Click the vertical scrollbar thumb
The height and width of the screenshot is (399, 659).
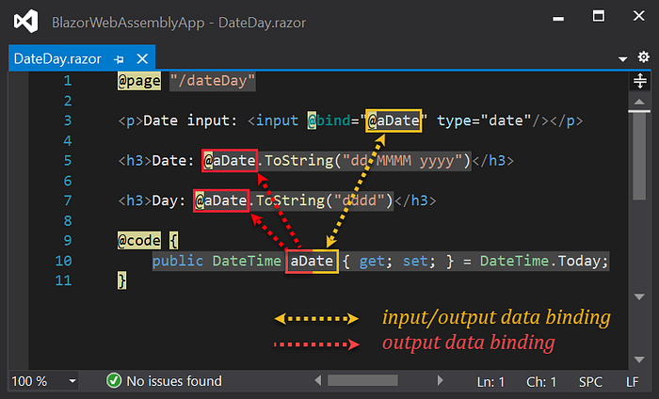639,155
